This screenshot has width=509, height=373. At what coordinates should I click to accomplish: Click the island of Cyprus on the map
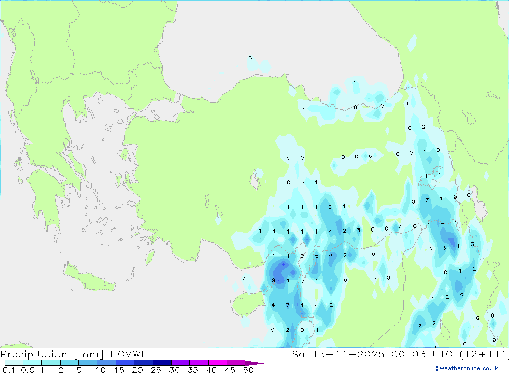point(248,303)
